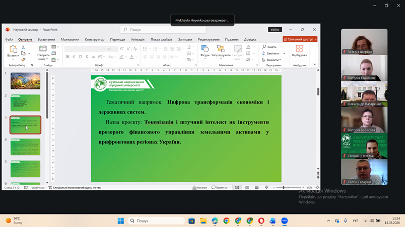
Task: Click the Спільний доступ button
Action: 300,39
